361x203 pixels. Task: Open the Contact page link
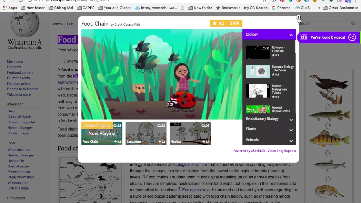(x=18, y=133)
